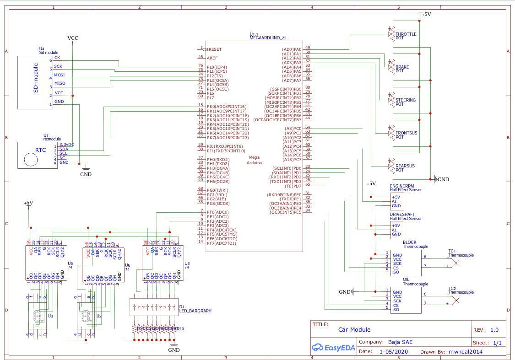Select the OIL Thermocouple block
Image resolution: width=515 pixels, height=360 pixels.
click(x=405, y=300)
